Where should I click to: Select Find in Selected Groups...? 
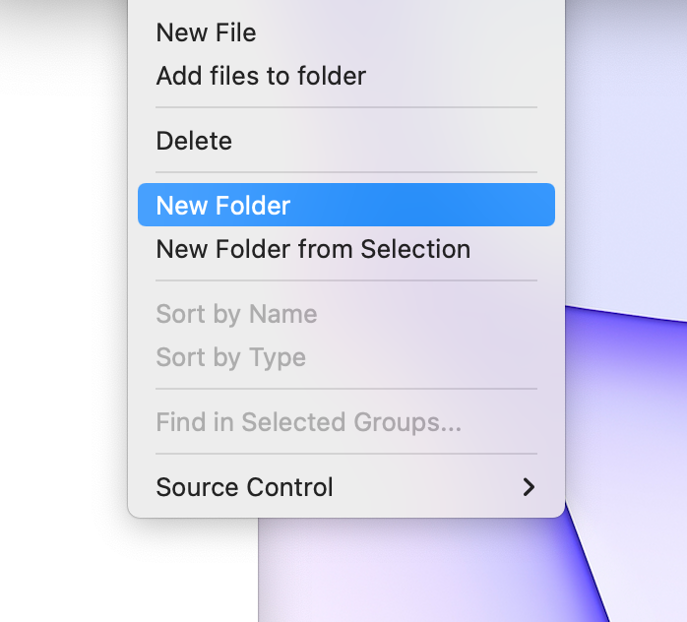pos(308,422)
